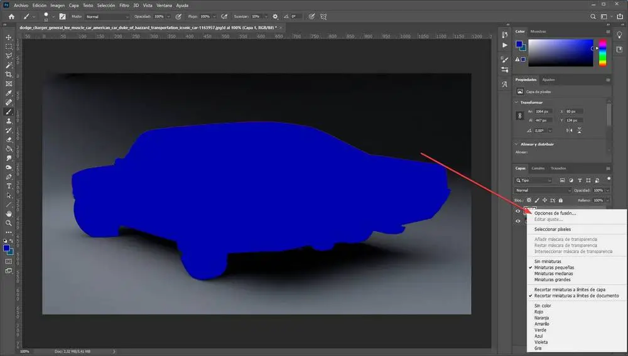Flip horizontally in Transformar section
Screen dimensions: 628x356
[569, 130]
